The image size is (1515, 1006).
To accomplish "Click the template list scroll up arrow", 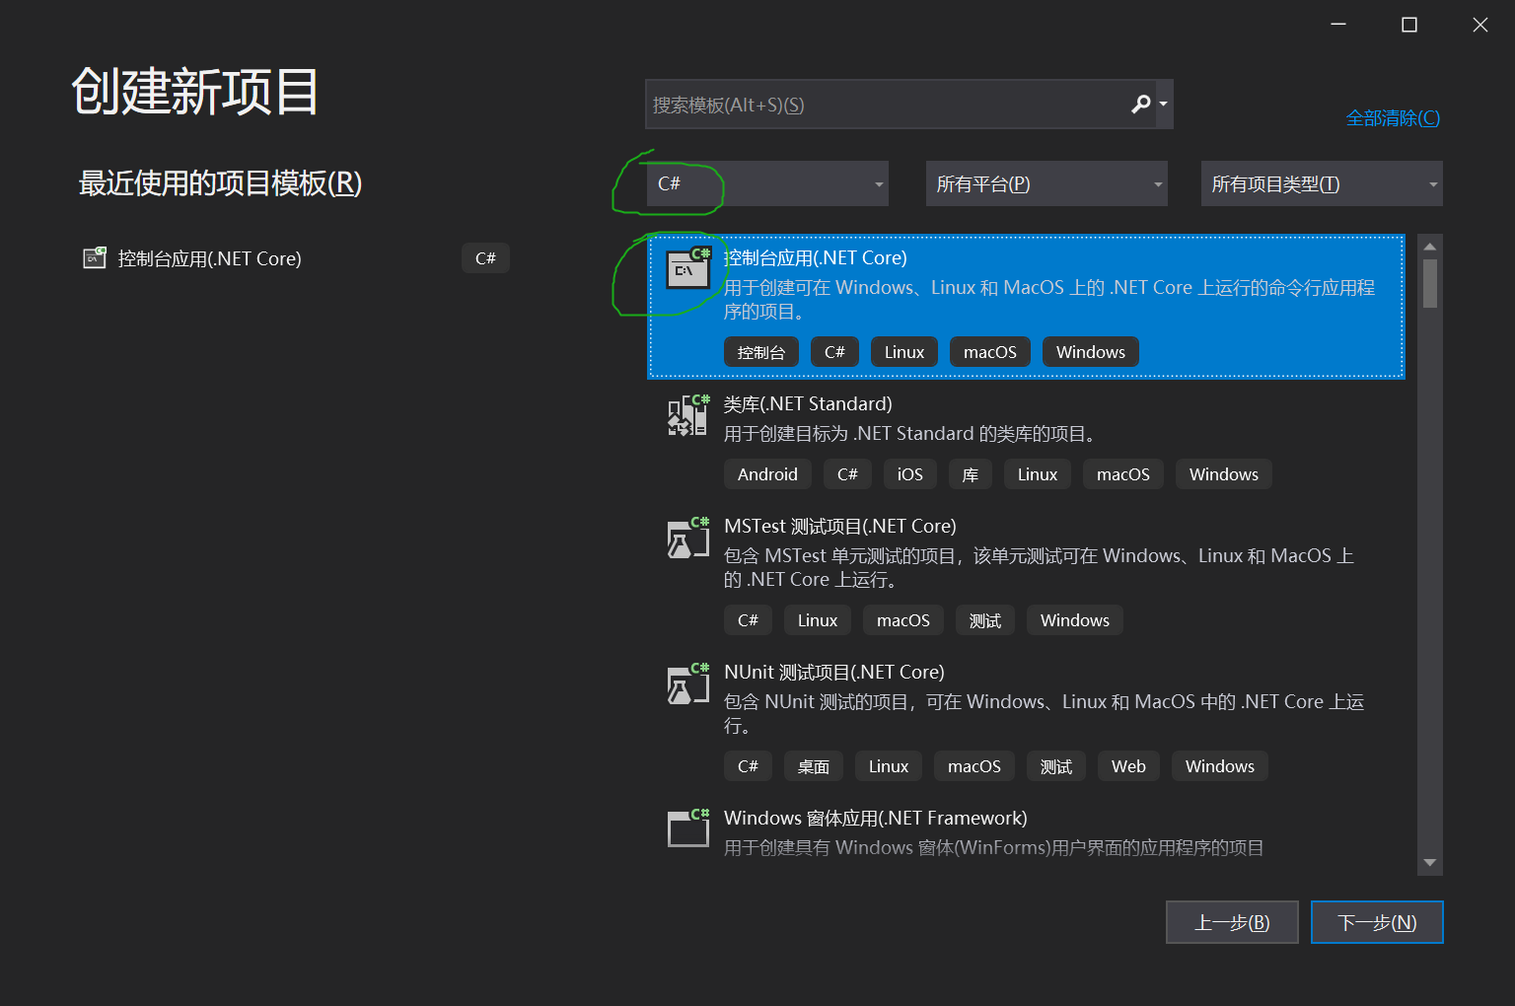I will [1429, 246].
